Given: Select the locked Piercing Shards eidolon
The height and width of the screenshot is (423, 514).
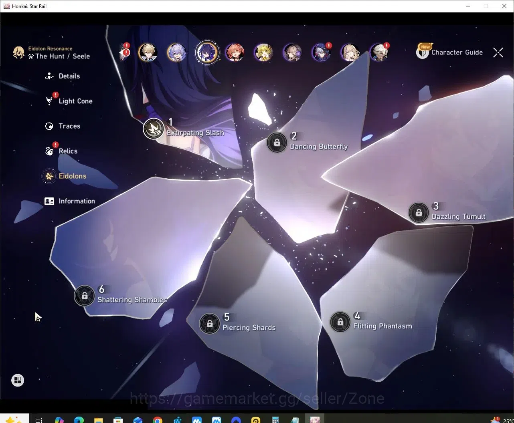Looking at the screenshot, I should (x=209, y=324).
